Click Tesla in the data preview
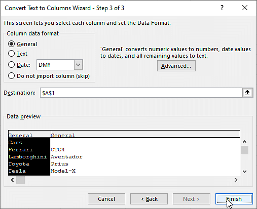257x209 pixels. pyautogui.click(x=17, y=171)
